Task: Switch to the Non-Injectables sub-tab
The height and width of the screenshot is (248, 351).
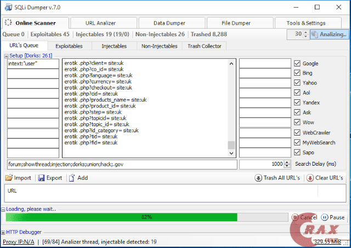Action: (x=160, y=46)
